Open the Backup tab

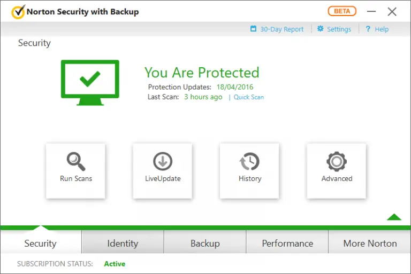[x=205, y=243]
